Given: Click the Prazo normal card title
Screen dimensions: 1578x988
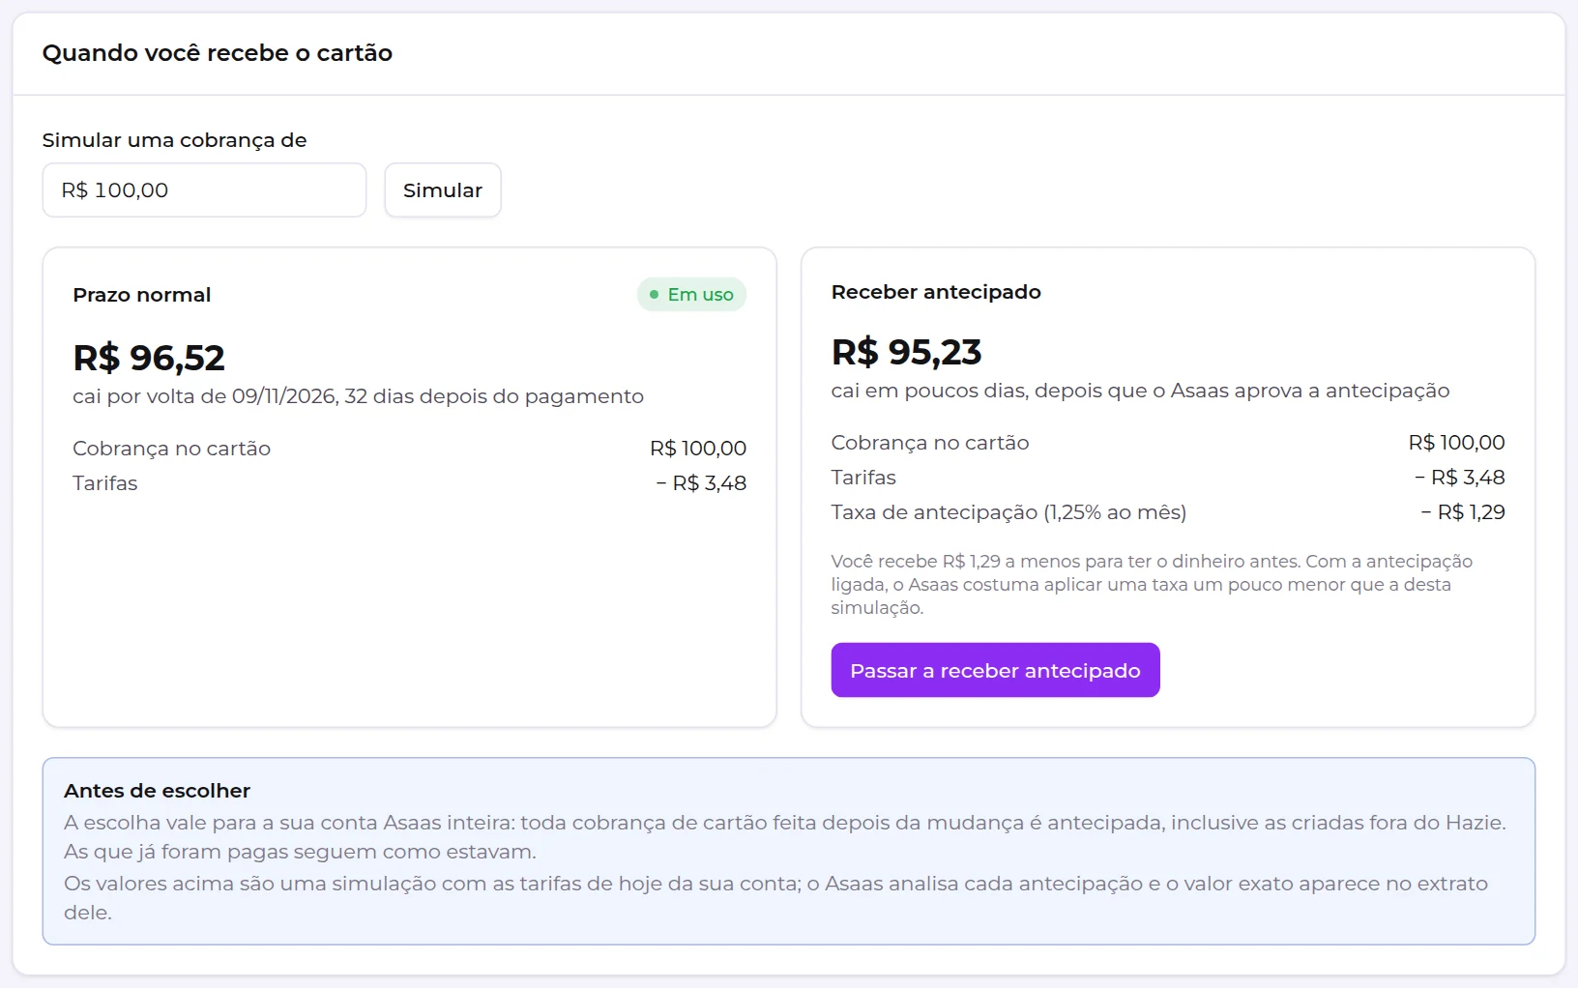Looking at the screenshot, I should click(142, 295).
